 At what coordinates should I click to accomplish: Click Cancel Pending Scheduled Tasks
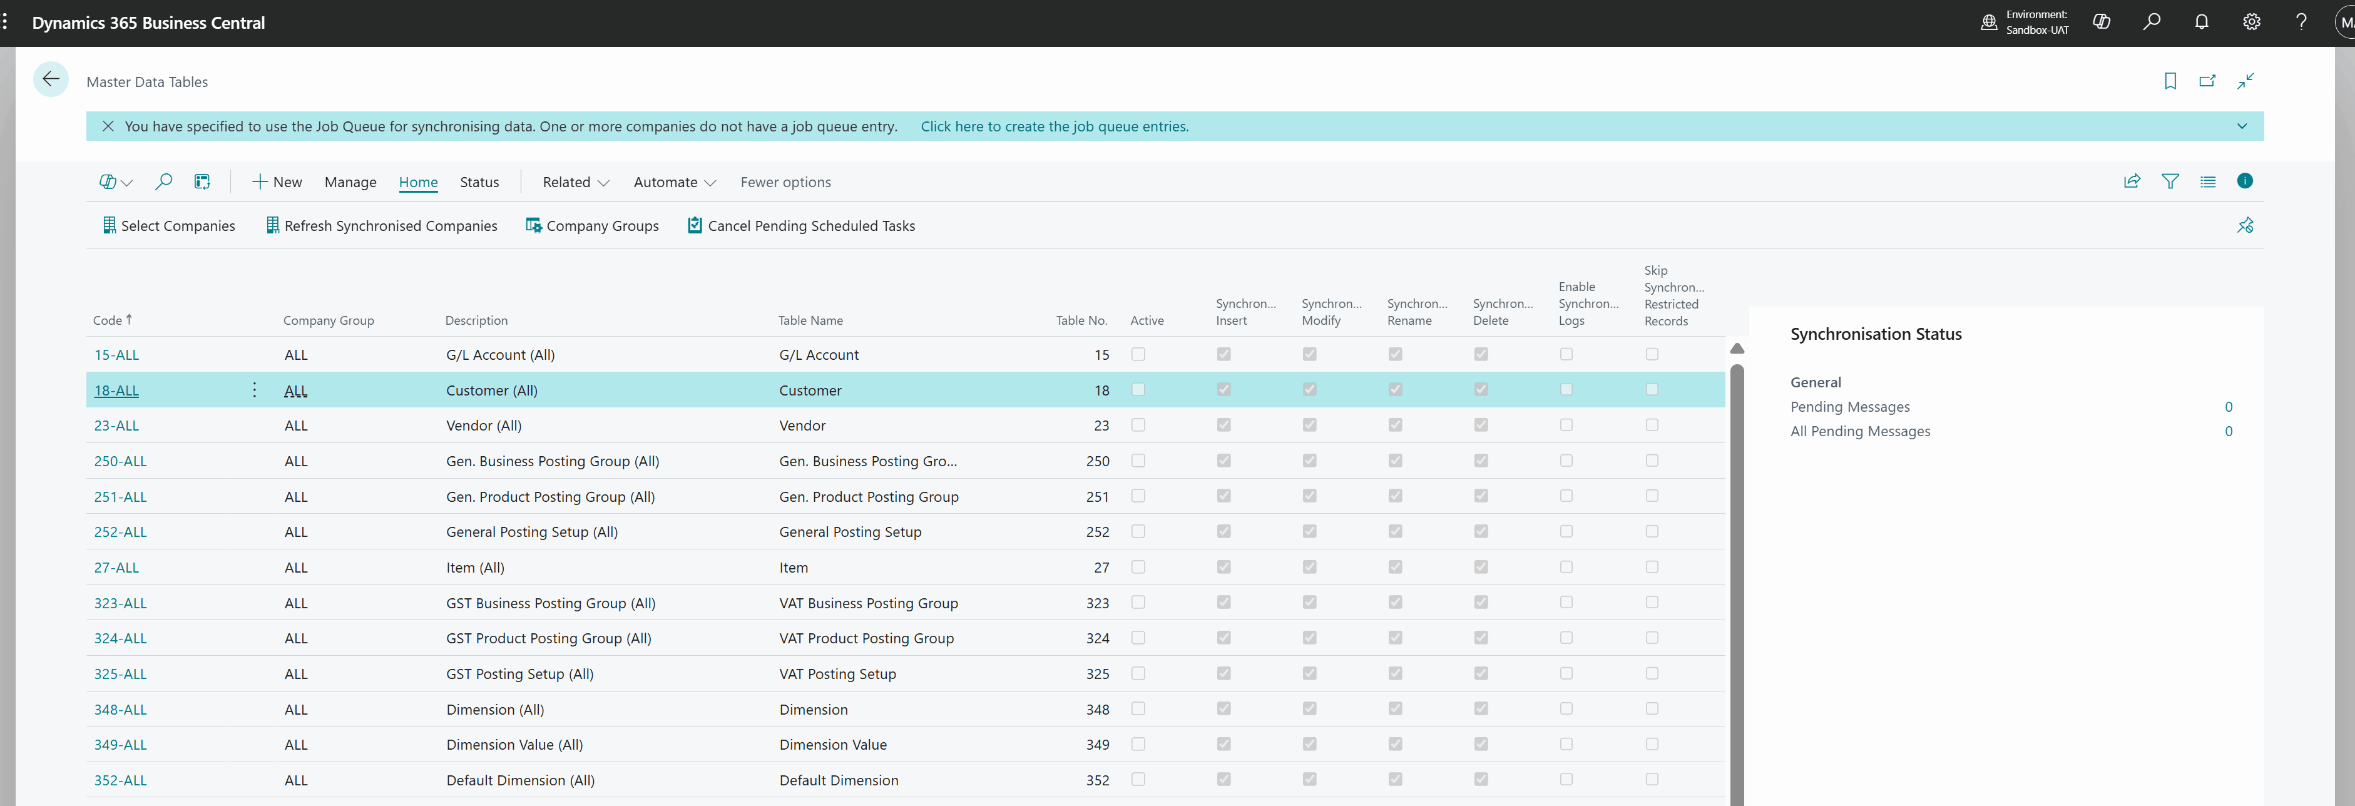pos(801,226)
